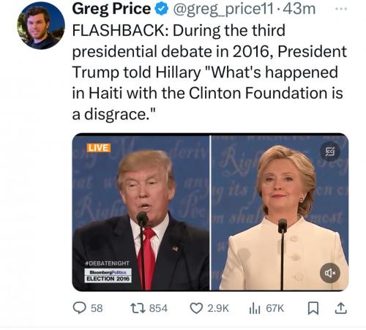This screenshot has width=366, height=330.
Task: Open the reply comment icon
Action: (80, 308)
